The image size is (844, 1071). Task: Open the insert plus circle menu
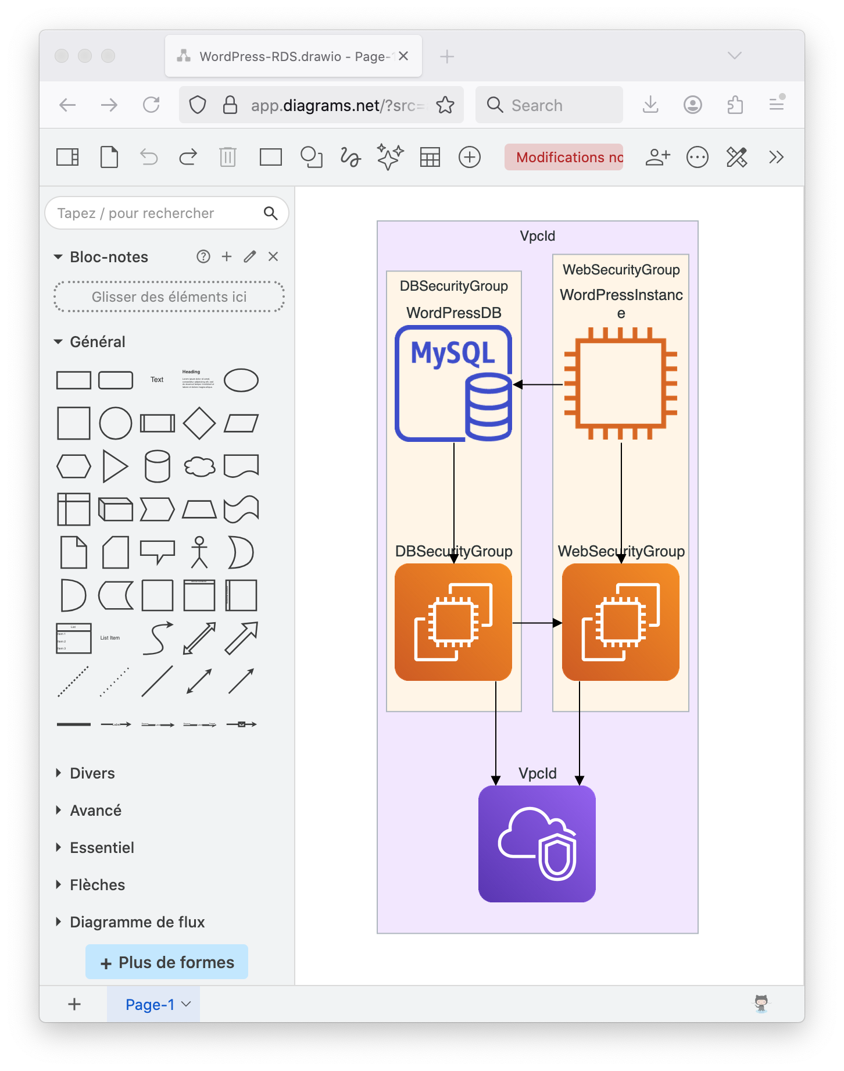[x=470, y=157]
